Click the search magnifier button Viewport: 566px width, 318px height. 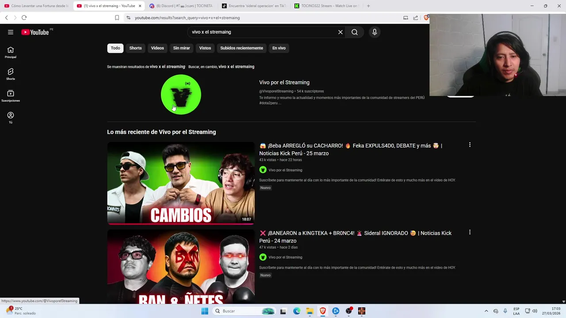pos(355,32)
